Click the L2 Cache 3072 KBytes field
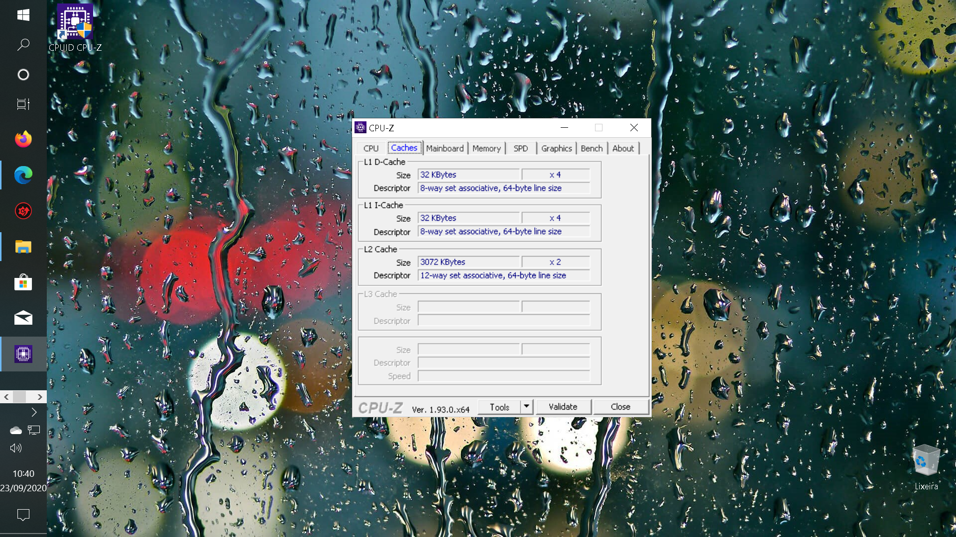 [x=469, y=262]
